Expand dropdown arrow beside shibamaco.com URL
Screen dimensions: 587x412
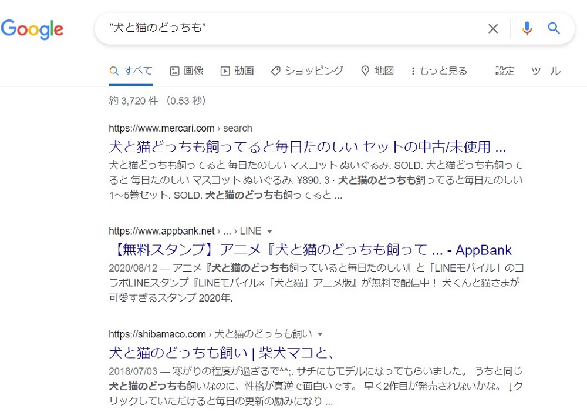[320, 334]
